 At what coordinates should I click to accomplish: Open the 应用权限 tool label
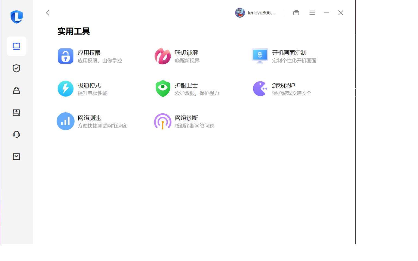(x=89, y=53)
